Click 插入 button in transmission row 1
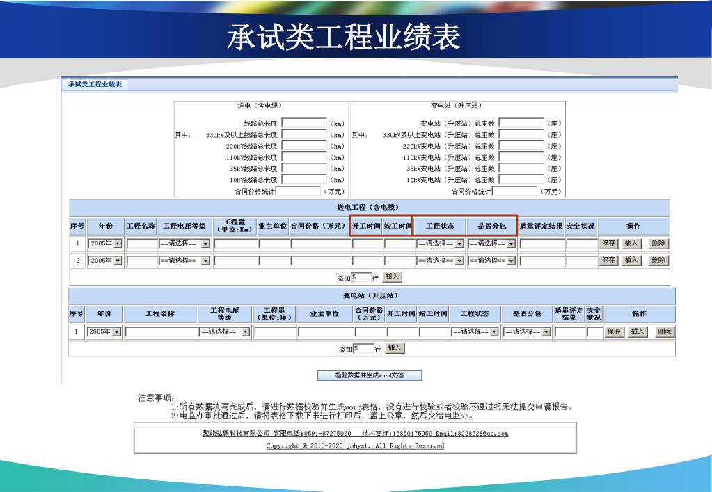The height and width of the screenshot is (492, 712). (x=631, y=244)
